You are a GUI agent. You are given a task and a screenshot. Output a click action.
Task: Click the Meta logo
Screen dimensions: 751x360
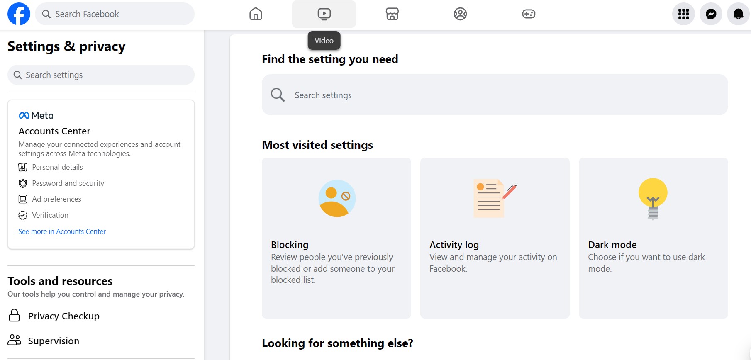point(36,115)
